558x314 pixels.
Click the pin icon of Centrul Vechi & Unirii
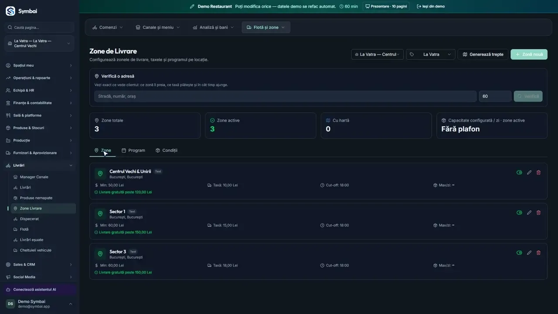(100, 174)
